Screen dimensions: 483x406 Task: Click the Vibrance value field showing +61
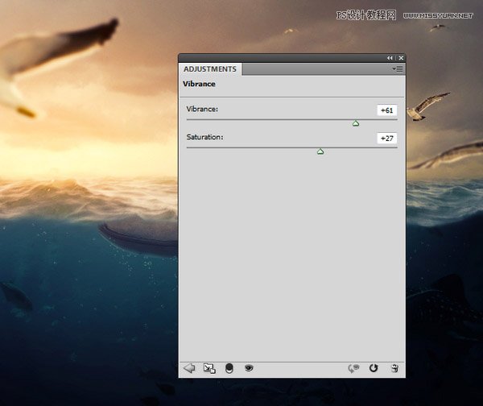pyautogui.click(x=387, y=110)
